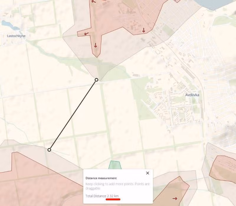Click the 'Keep clicking to add more points' hint

pyautogui.click(x=117, y=186)
